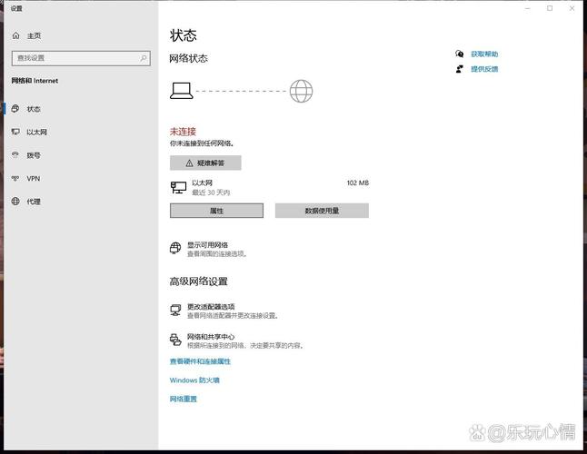Click the globe icon in network diagram

click(x=301, y=91)
